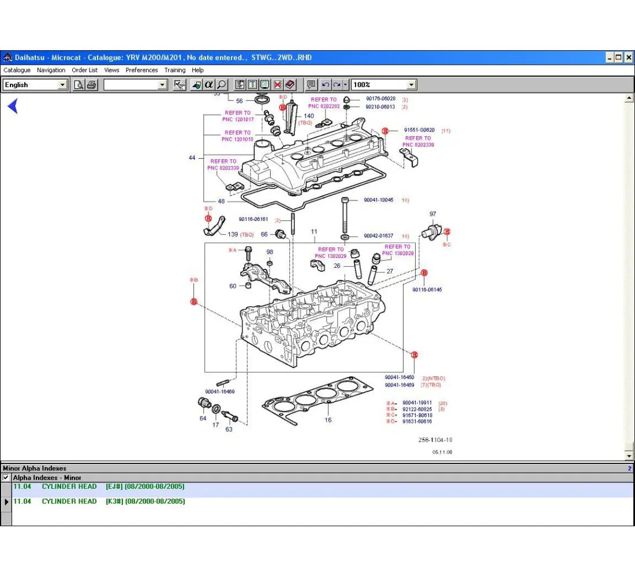Image resolution: width=635 pixels, height=577 pixels.
Task: Click part number 90042-01637 in diagram
Action: coord(379,235)
